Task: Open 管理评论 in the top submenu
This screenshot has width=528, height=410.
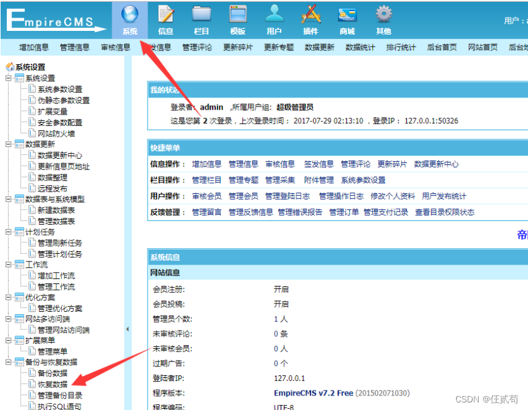Action: (197, 47)
